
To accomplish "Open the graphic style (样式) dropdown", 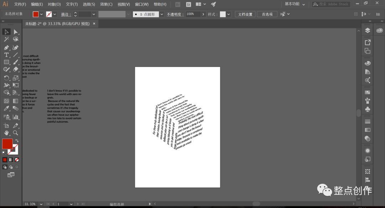I will [229, 14].
